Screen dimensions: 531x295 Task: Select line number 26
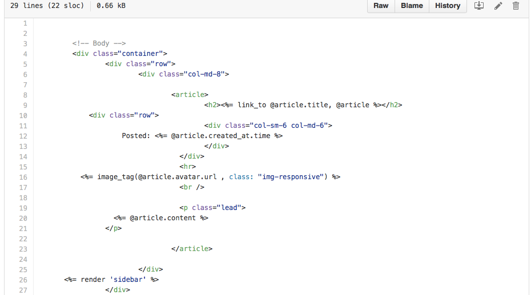point(23,280)
